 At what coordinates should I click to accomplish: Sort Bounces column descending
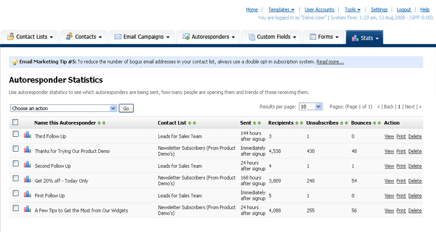pyautogui.click(x=379, y=123)
